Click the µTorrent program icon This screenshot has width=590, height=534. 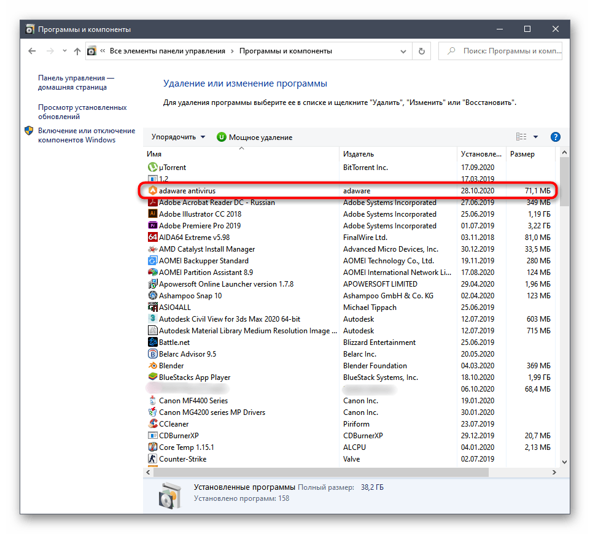[x=152, y=167]
